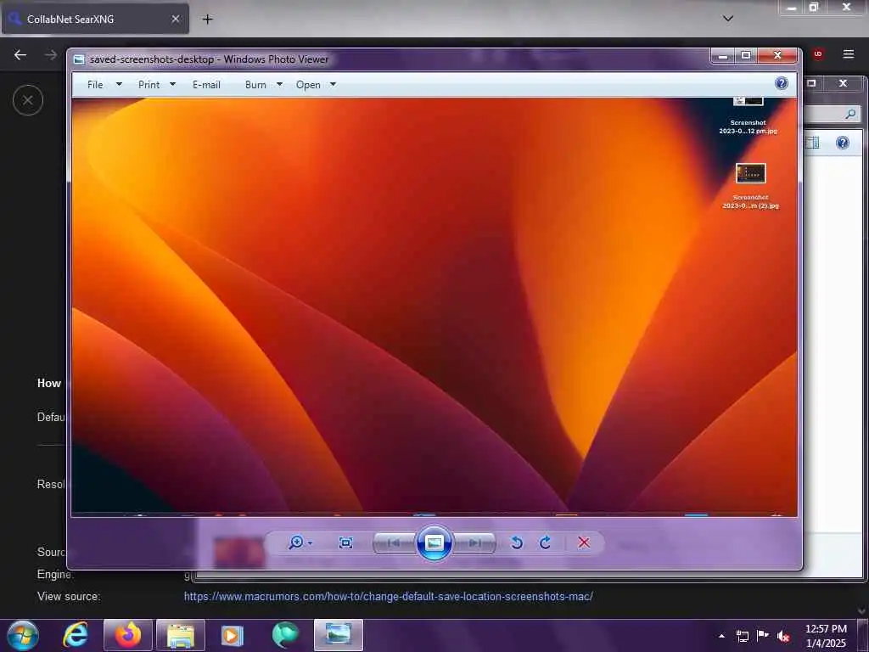This screenshot has width=869, height=652.
Task: Select the CollabNet SearXNG browser tab
Action: [95, 19]
